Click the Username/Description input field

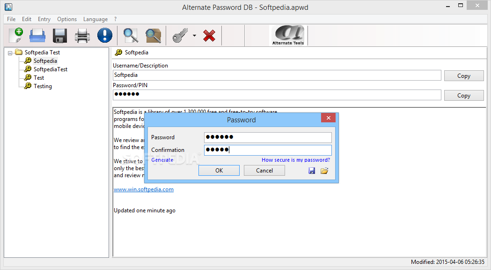[x=277, y=75]
